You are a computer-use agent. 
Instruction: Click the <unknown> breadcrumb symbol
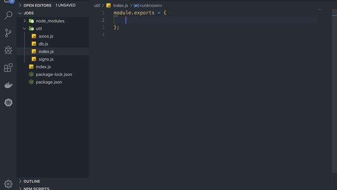click(x=151, y=5)
